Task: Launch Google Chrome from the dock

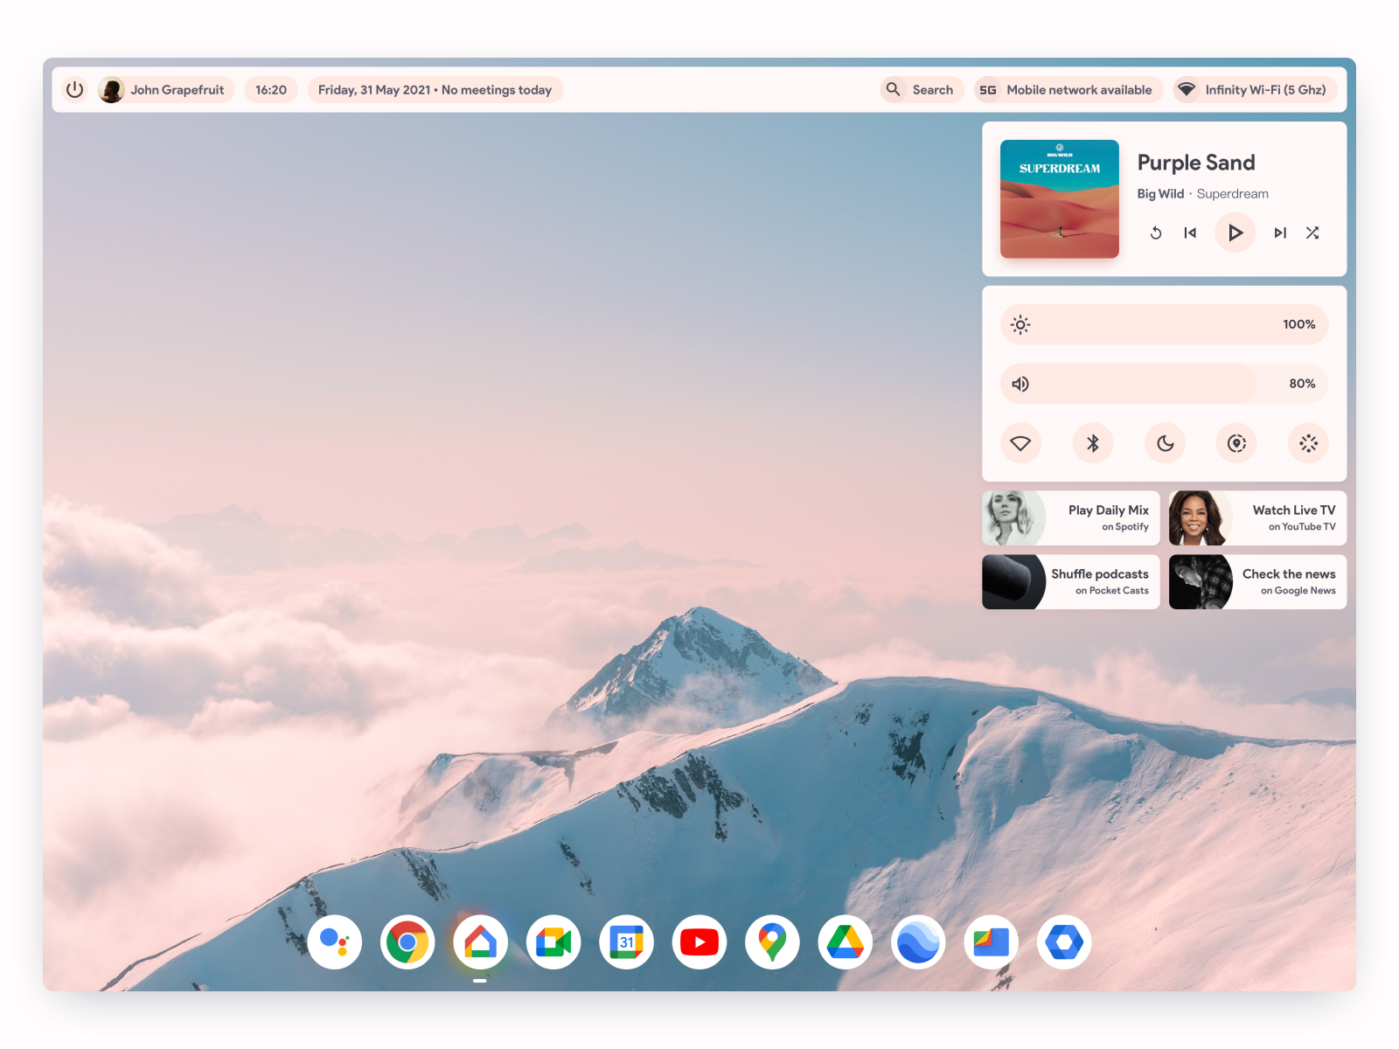Action: coord(407,941)
